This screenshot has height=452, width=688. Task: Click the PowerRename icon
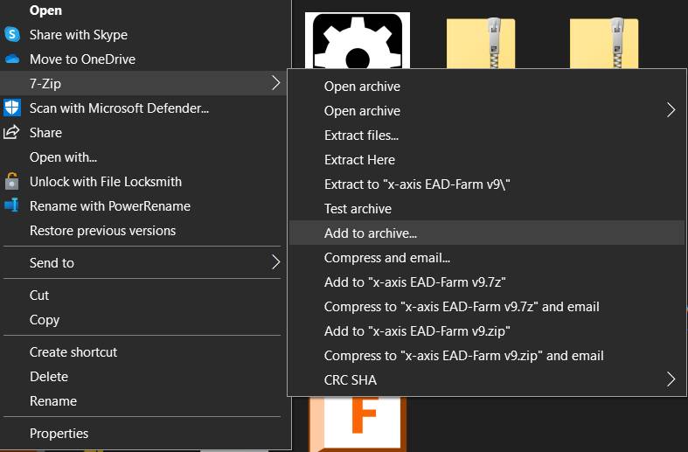12,205
